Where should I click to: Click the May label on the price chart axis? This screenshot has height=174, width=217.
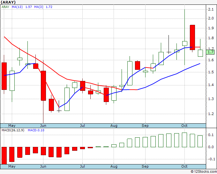click(x=12, y=126)
